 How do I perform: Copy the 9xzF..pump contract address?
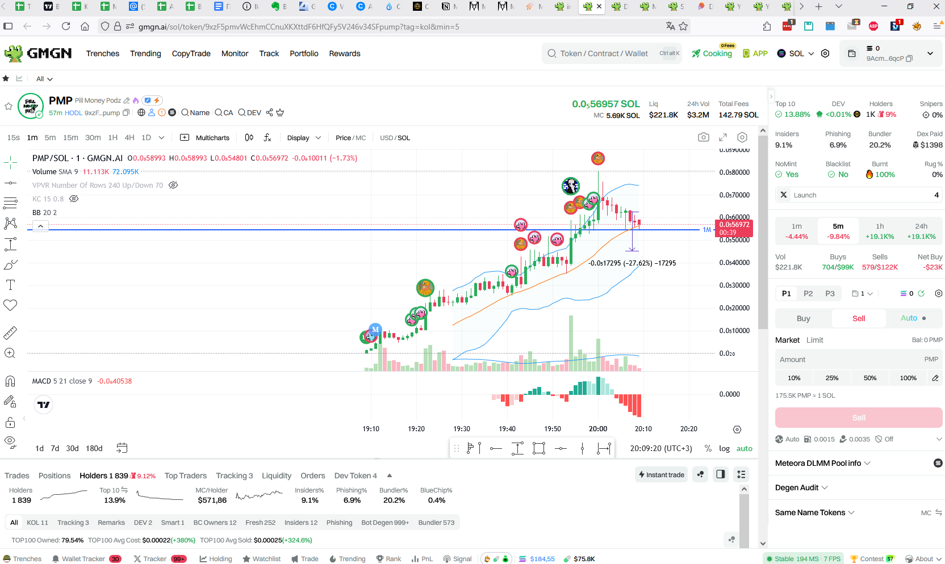coord(126,113)
